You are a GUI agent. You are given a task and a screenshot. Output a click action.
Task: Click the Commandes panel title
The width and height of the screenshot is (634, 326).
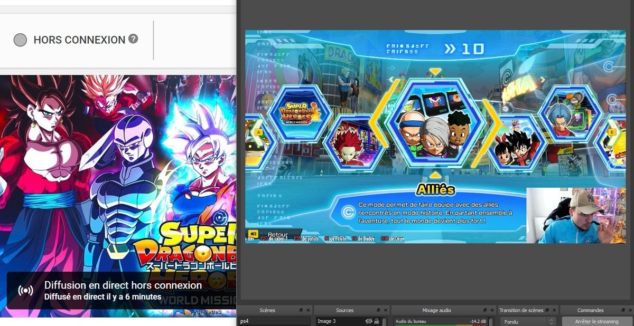590,310
